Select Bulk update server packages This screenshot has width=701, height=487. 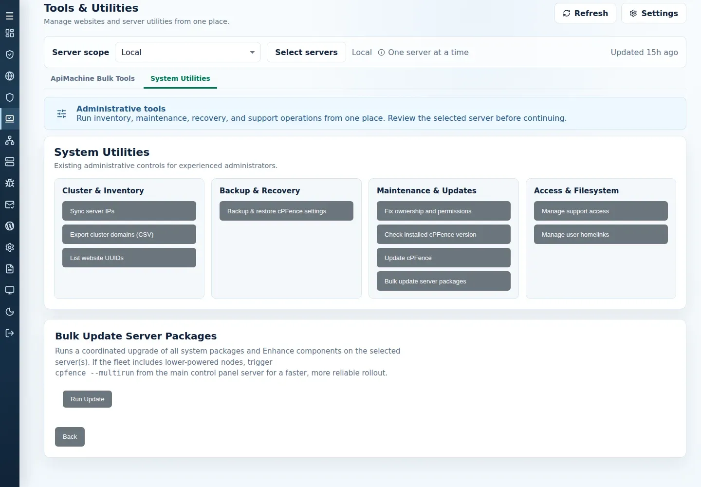tap(443, 281)
